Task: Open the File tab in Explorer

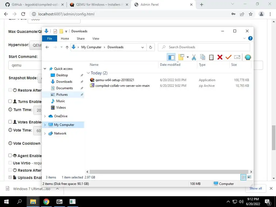Action: pyautogui.click(x=50, y=39)
